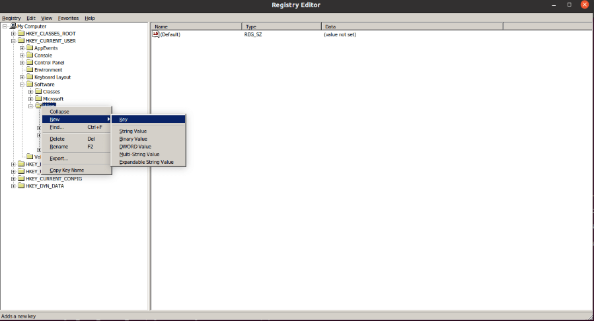The width and height of the screenshot is (594, 321).
Task: Create new Multi-String Value
Action: 149,154
